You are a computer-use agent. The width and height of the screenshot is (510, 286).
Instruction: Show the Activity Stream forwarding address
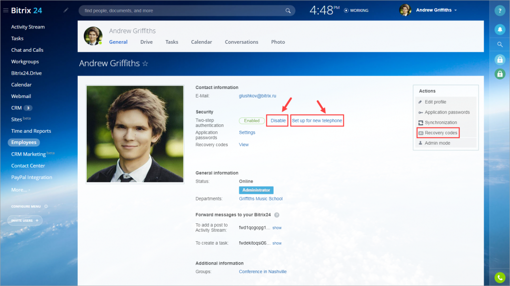[x=277, y=228]
